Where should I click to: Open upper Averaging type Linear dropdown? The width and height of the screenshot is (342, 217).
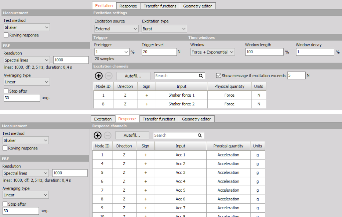27,82
